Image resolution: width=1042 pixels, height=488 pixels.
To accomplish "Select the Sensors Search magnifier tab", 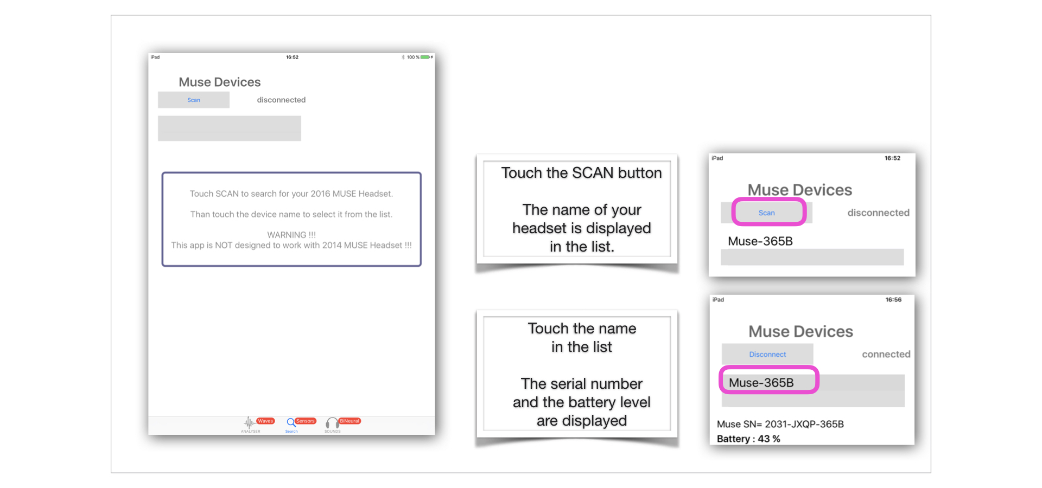I will [291, 422].
